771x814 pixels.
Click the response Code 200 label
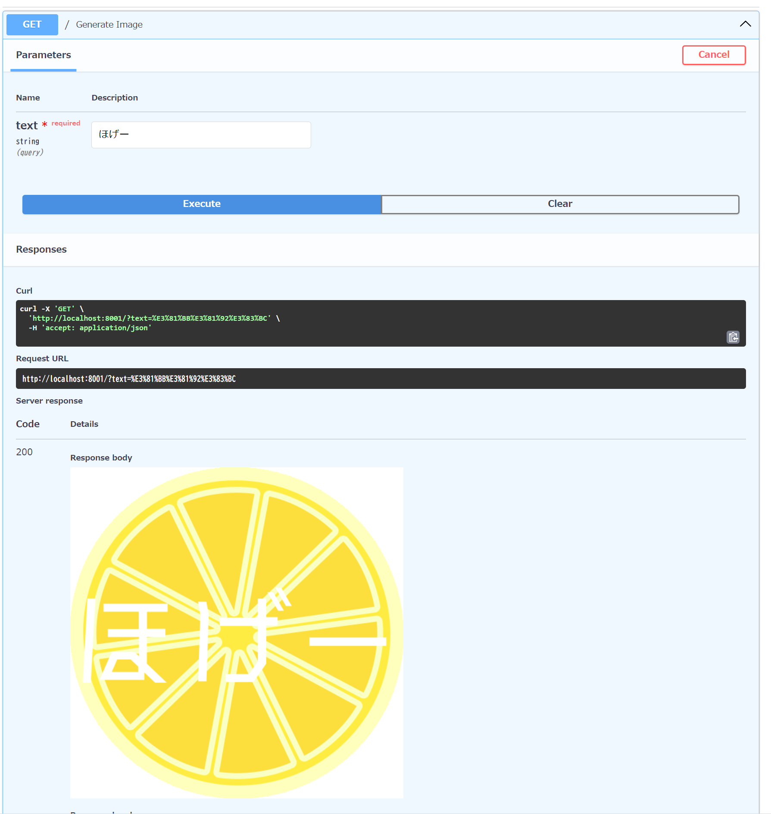[x=24, y=452]
